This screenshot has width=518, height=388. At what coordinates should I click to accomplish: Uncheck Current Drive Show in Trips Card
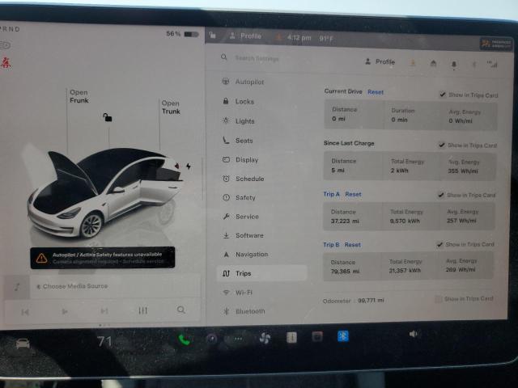click(442, 95)
